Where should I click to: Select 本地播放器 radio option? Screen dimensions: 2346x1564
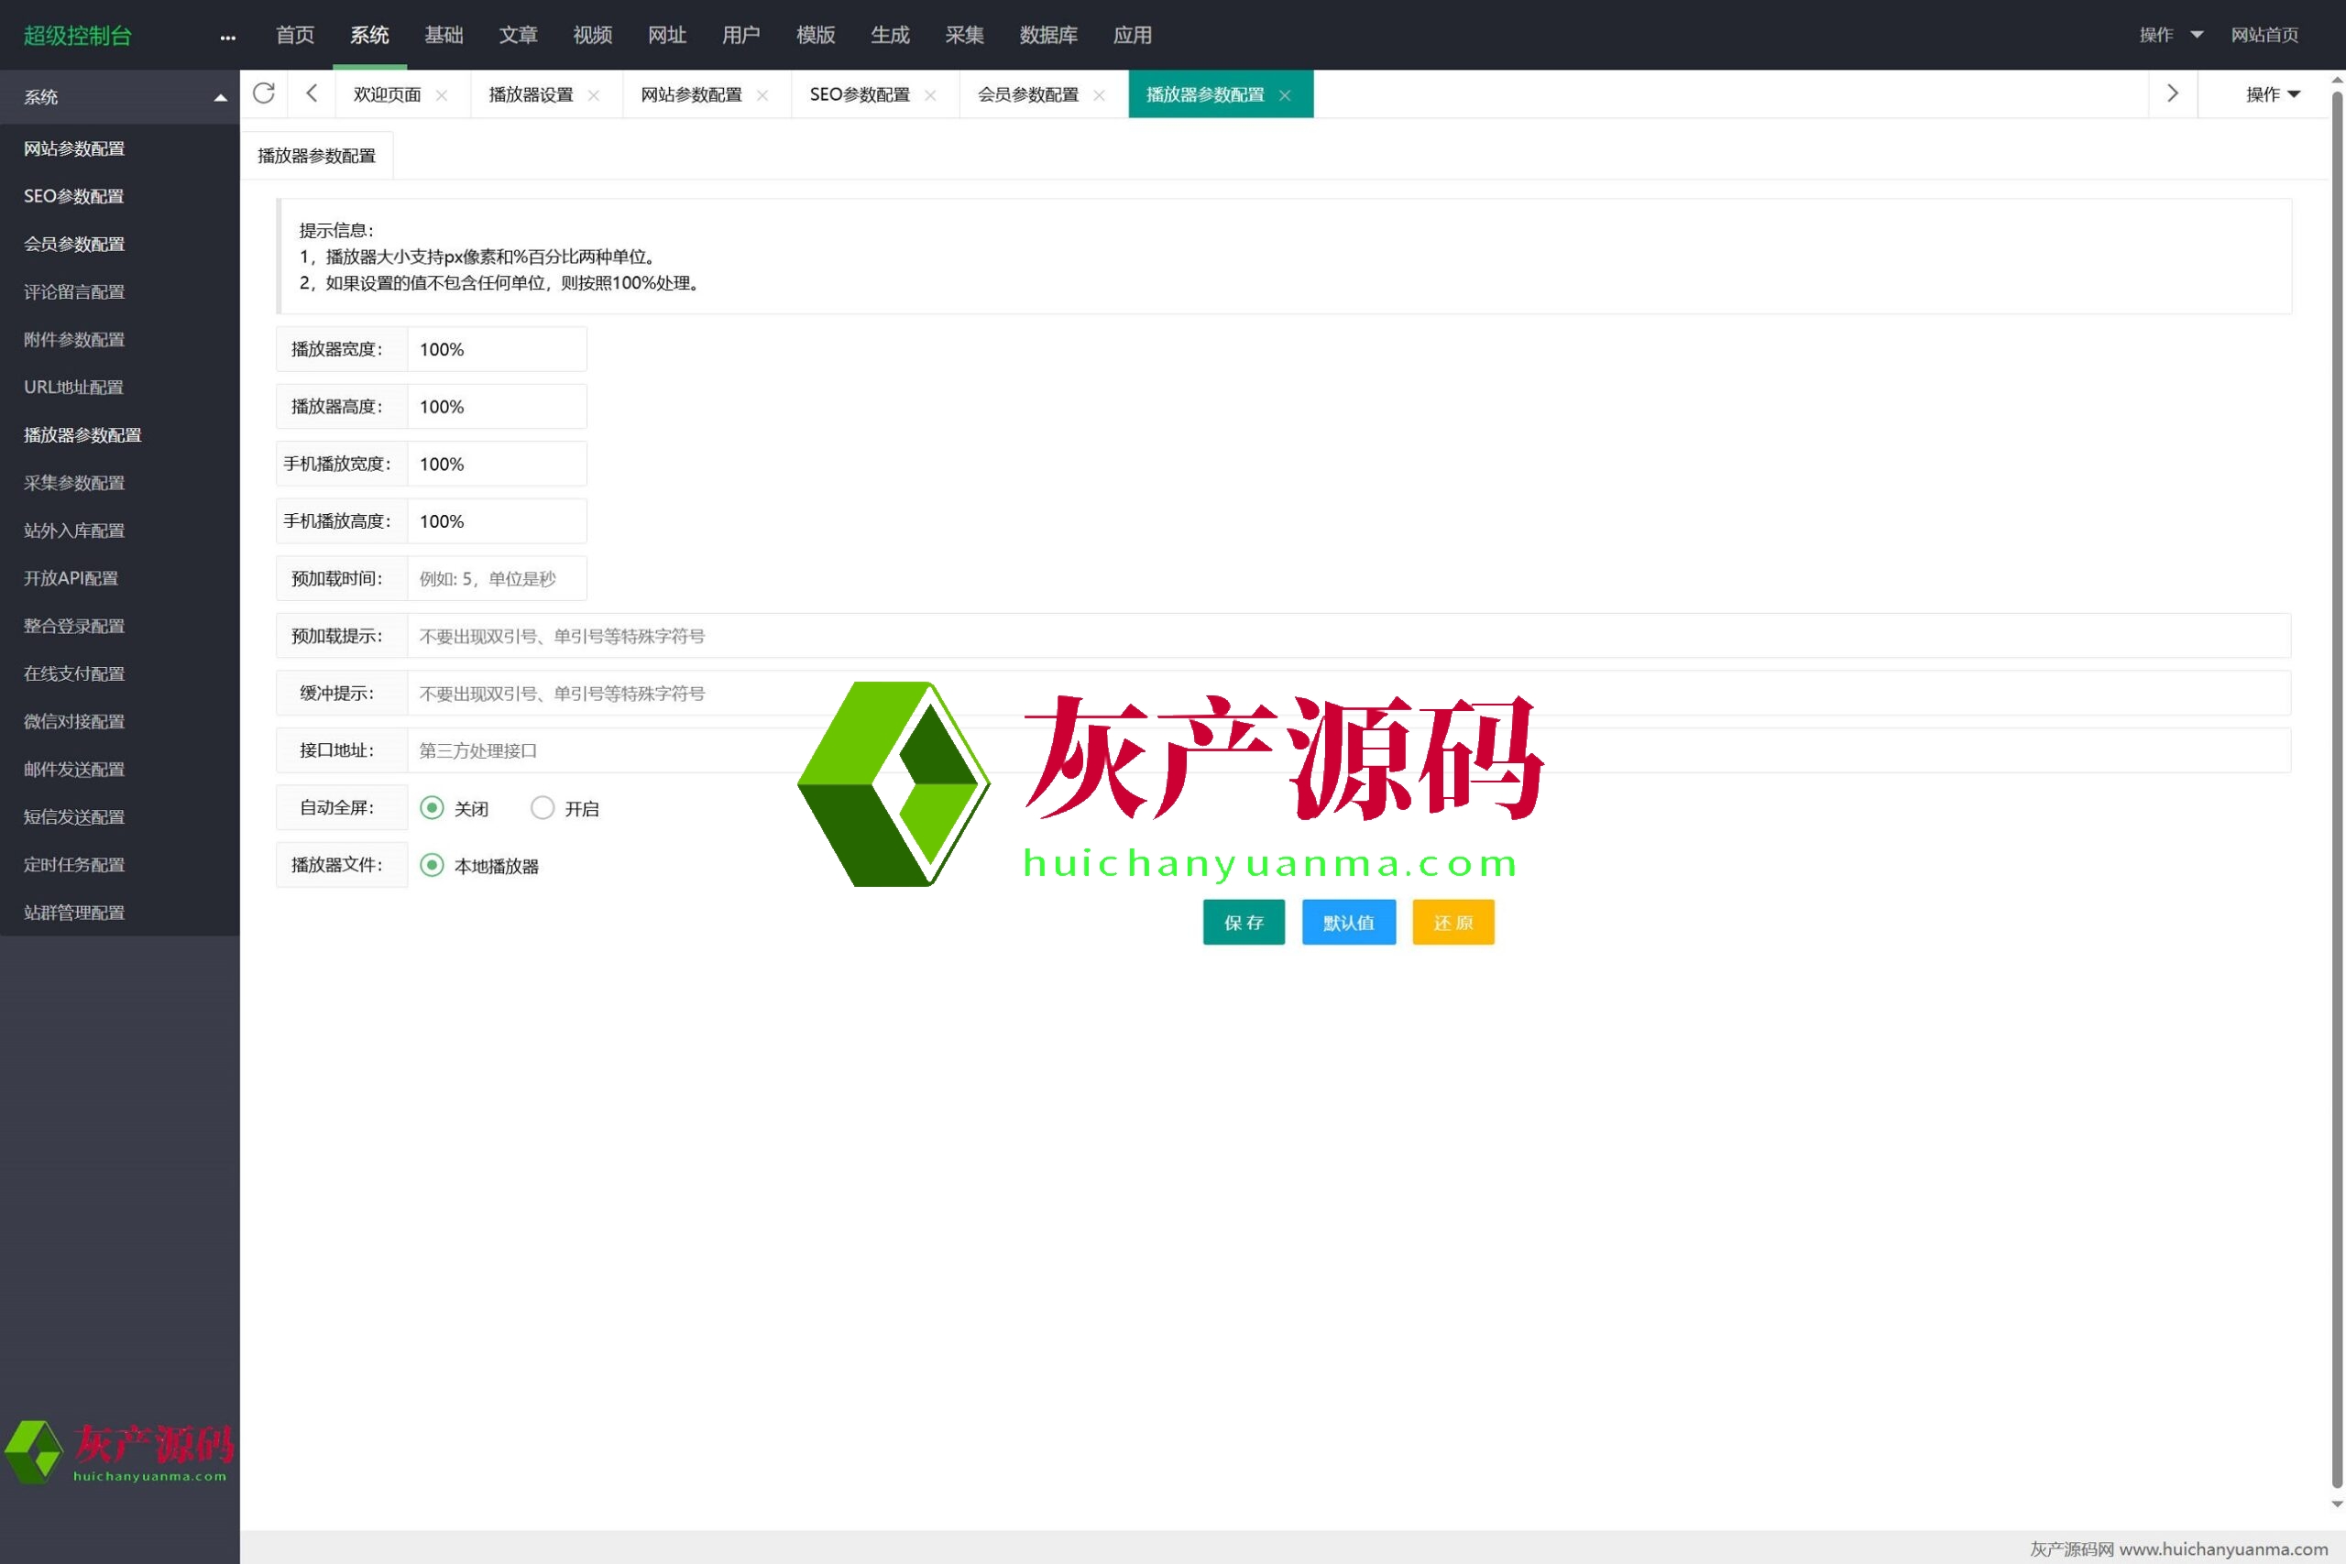[432, 865]
